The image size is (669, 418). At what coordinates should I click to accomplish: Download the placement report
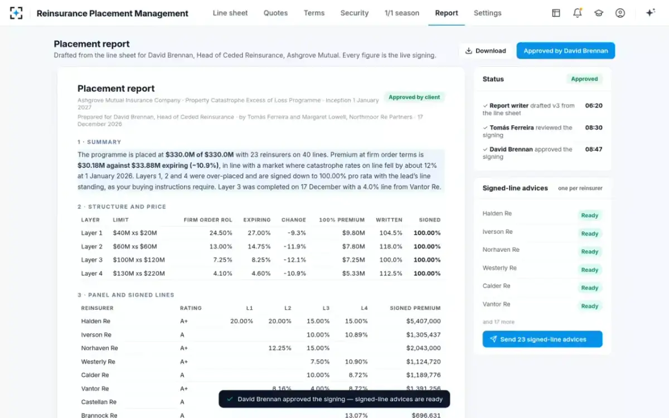pyautogui.click(x=486, y=51)
